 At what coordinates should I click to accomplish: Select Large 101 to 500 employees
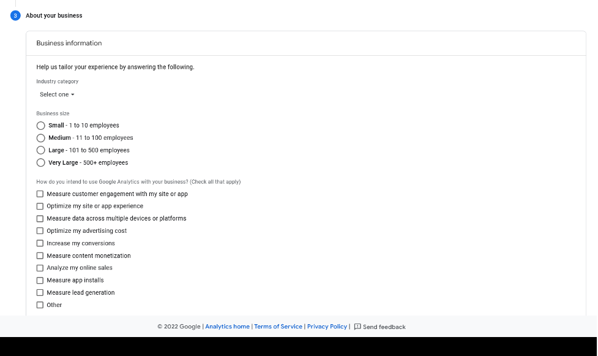pyautogui.click(x=40, y=150)
